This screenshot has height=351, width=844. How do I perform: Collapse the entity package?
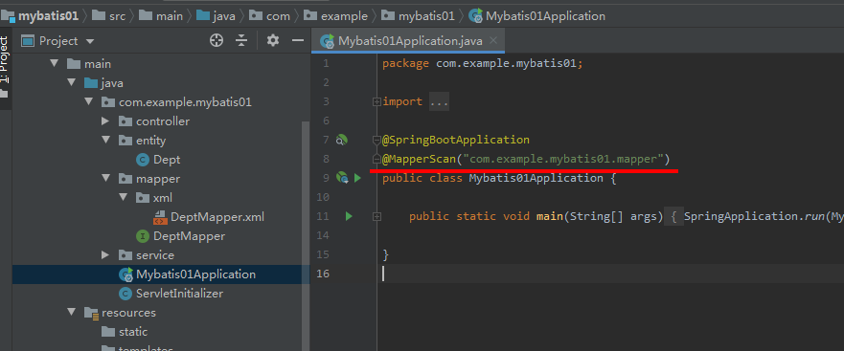105,140
